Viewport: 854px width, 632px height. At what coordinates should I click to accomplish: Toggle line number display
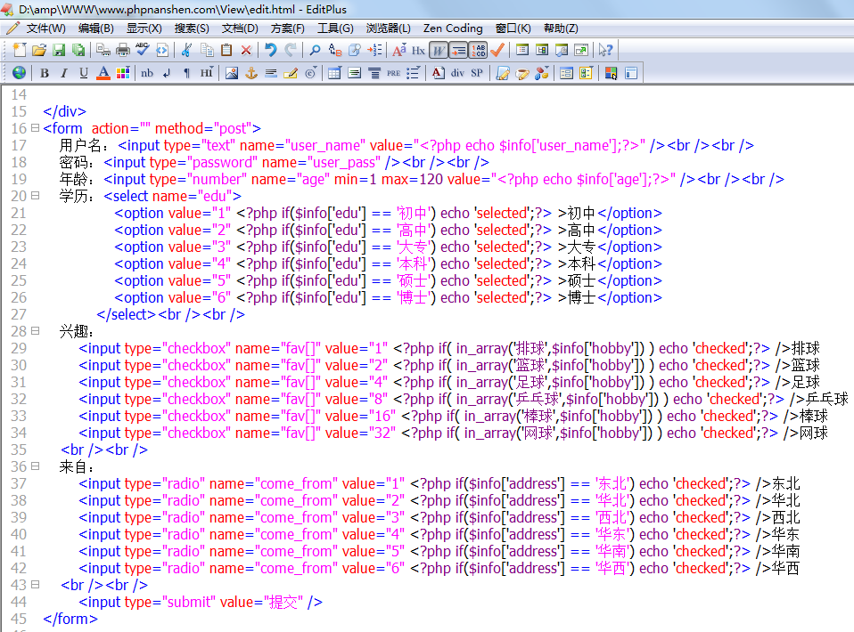478,50
